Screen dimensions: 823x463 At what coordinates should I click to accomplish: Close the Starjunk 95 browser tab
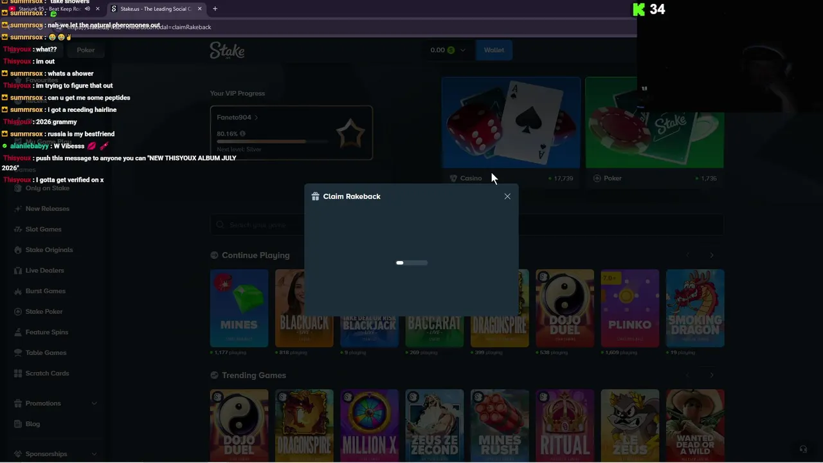(98, 9)
